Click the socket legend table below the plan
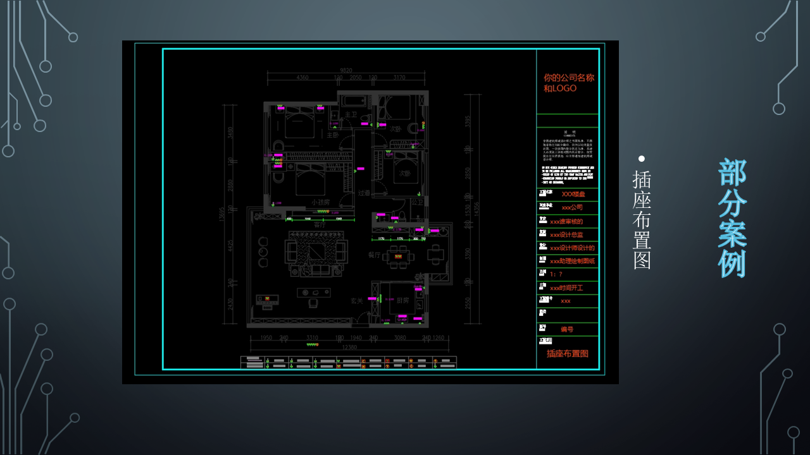Viewport: 810px width, 455px height. point(349,362)
